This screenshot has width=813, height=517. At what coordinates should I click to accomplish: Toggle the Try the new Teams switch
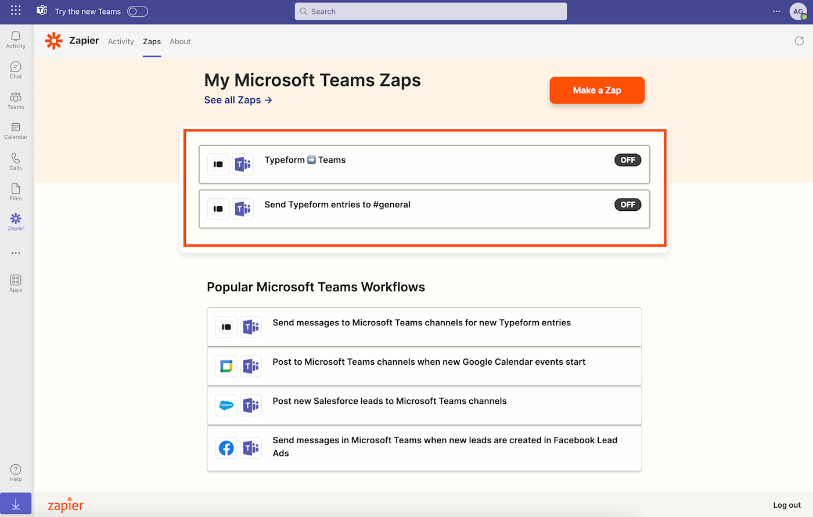tap(138, 12)
